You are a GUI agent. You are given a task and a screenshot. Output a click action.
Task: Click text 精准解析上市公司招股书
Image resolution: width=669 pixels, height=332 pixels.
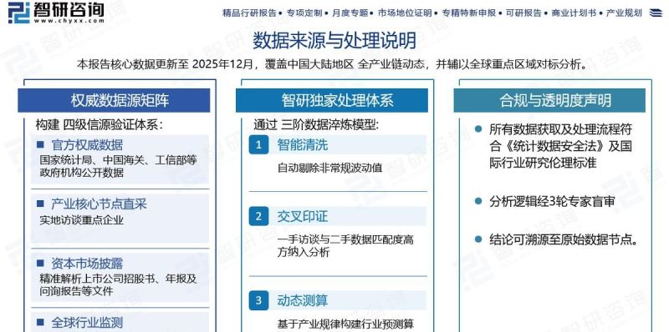coord(97,279)
